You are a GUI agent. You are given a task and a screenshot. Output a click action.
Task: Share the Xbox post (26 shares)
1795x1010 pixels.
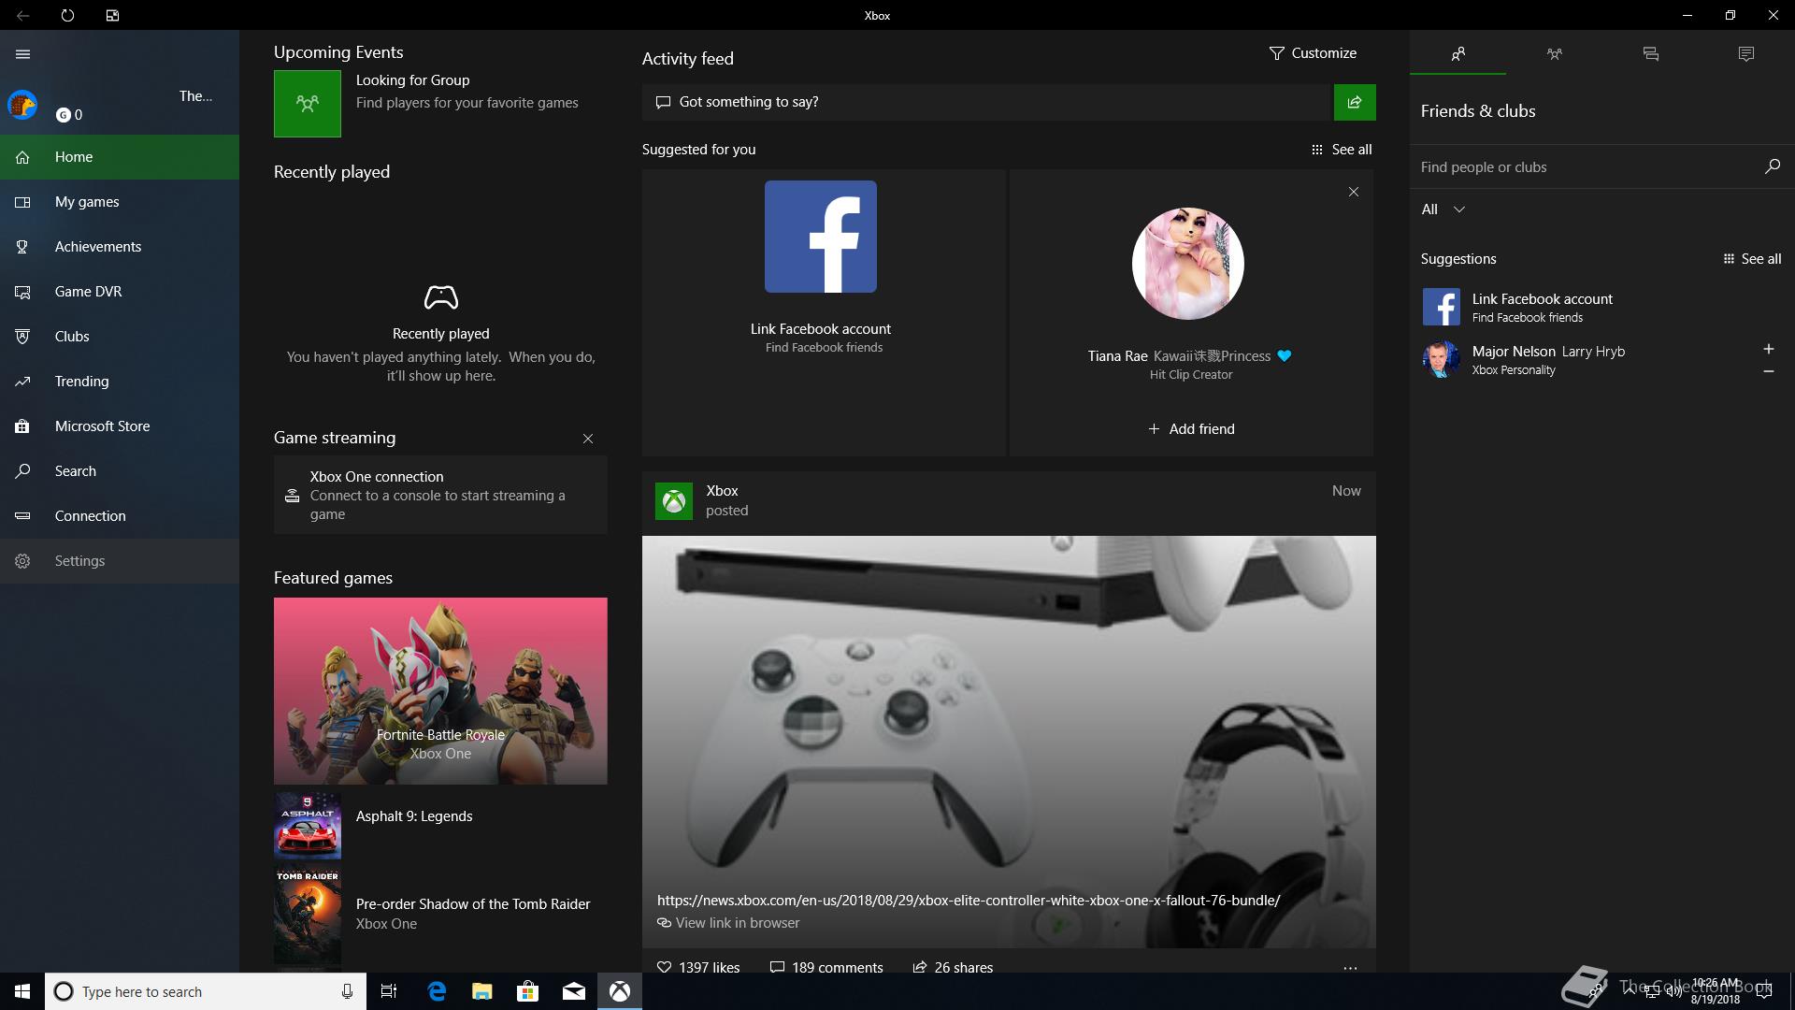953,967
